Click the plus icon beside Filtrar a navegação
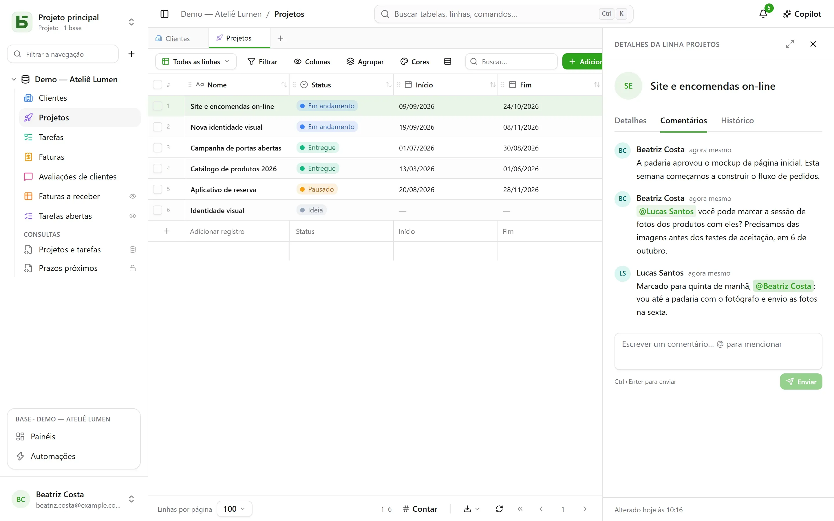The image size is (834, 521). click(131, 54)
